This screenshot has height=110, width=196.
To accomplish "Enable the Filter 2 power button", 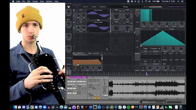I will [x=104, y=53].
